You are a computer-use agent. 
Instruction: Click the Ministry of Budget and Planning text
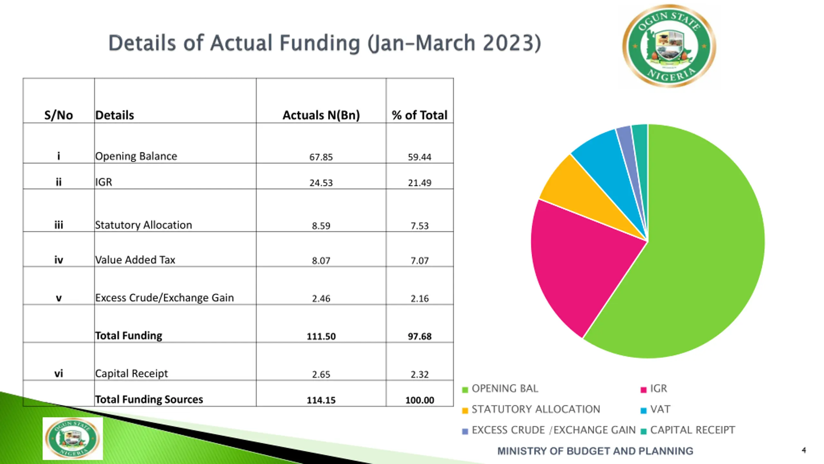[595, 451]
